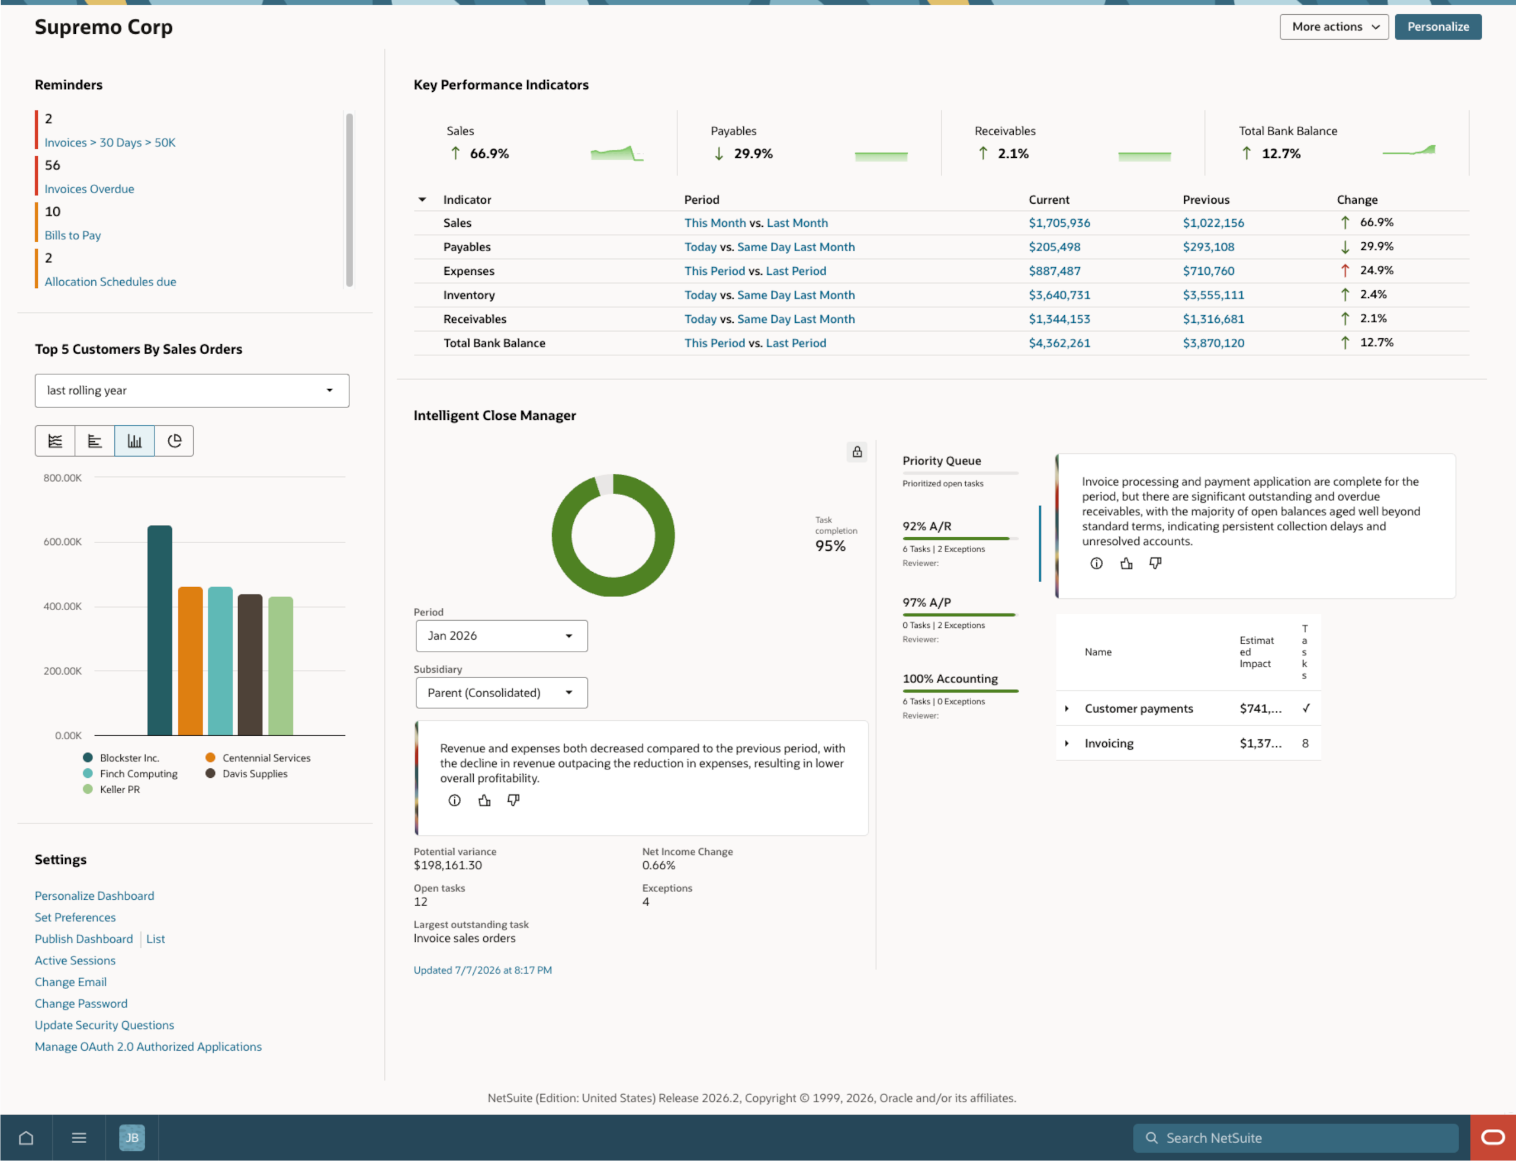Viewport: 1516px width, 1161px height.
Task: Click the JB user avatar icon
Action: coord(132,1137)
